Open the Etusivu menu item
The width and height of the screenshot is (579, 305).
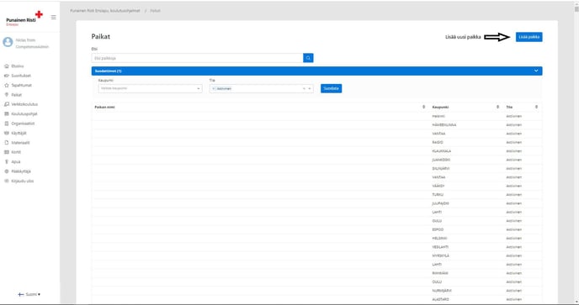coord(18,66)
